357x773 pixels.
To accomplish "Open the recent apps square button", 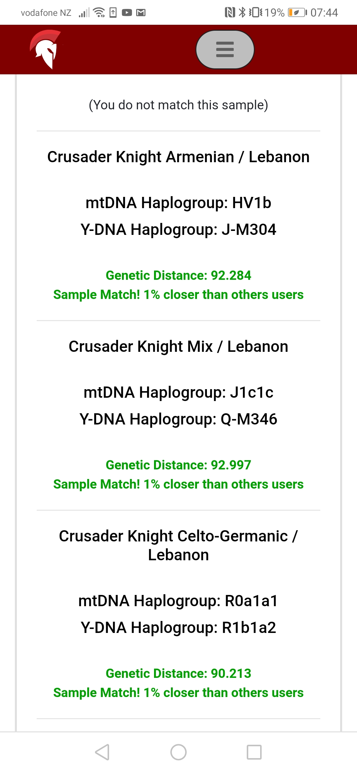I will (254, 752).
